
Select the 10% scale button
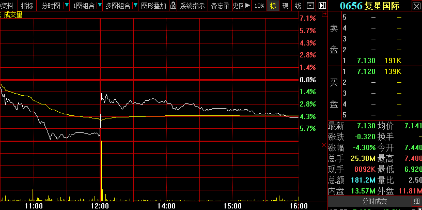coord(260,6)
